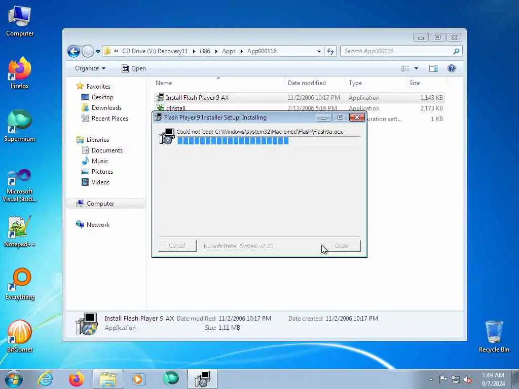The height and width of the screenshot is (389, 519).
Task: Click the blue installation progress bar
Action: (268, 141)
